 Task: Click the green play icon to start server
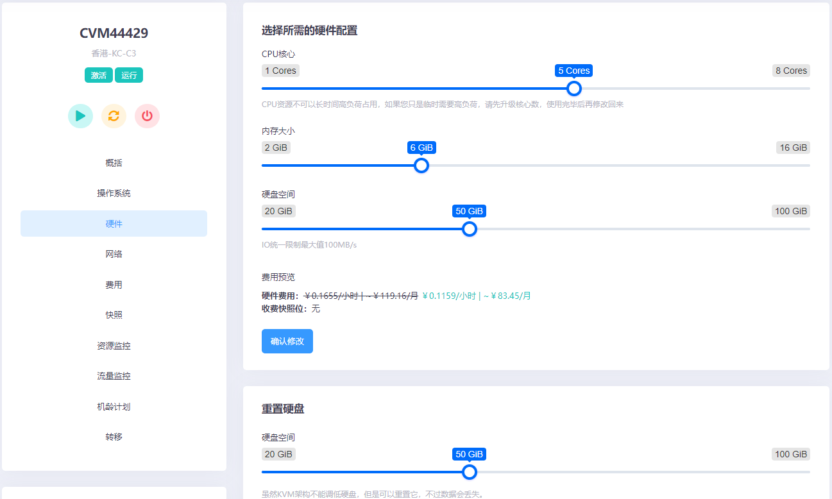(80, 115)
